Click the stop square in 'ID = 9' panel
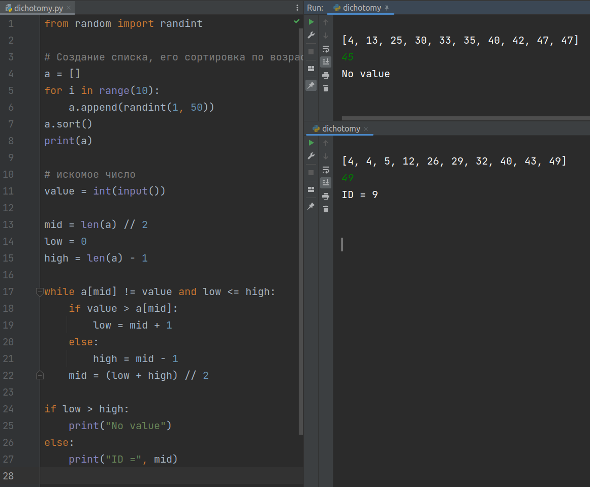Image resolution: width=590 pixels, height=487 pixels. pos(311,173)
